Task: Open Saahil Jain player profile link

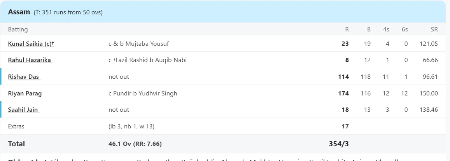Action: [24, 110]
